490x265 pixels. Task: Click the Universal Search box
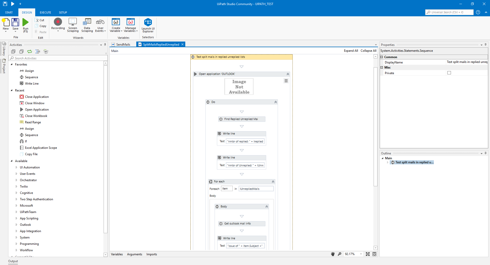(x=449, y=12)
